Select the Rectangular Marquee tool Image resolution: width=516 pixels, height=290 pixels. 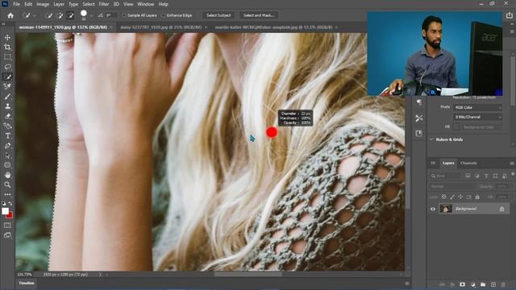click(x=7, y=57)
